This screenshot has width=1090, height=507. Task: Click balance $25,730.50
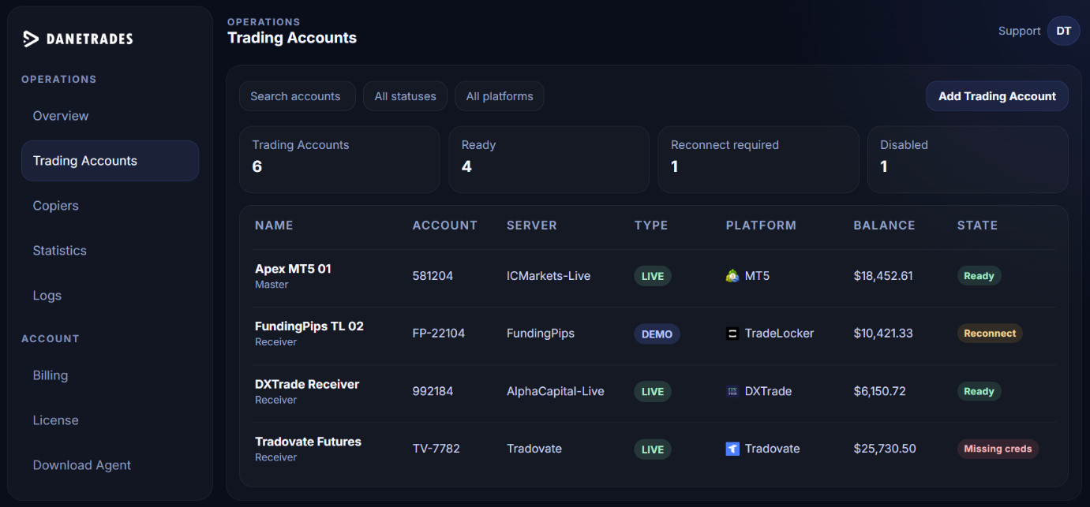pos(885,449)
